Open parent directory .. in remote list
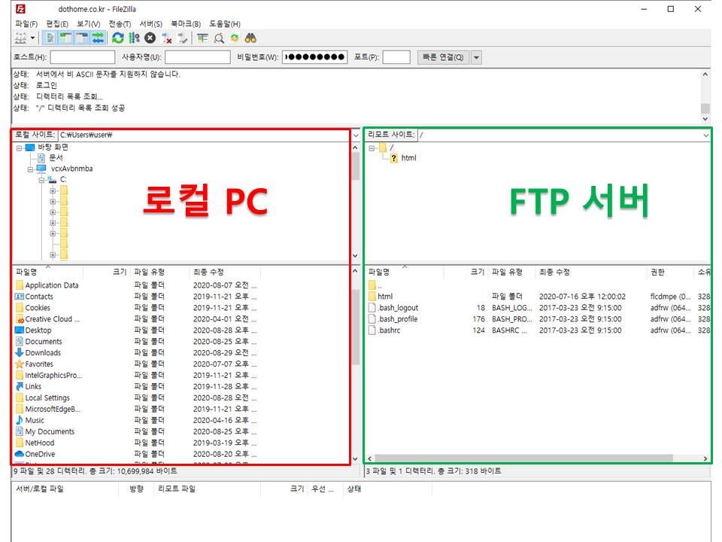 point(375,285)
